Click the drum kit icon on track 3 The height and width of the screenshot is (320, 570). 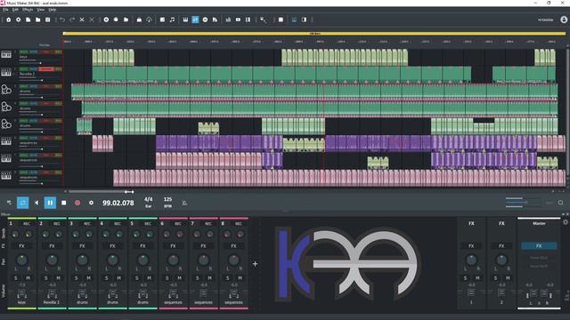6,89
